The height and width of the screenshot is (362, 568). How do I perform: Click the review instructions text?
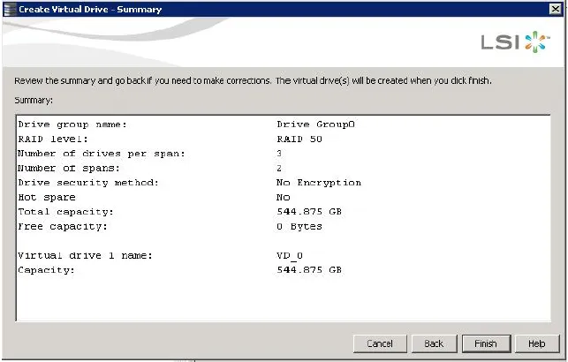point(252,81)
